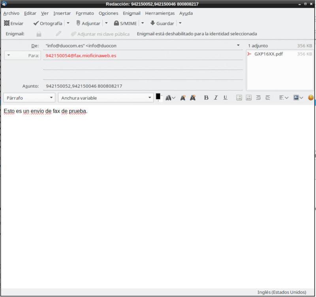
Task: Insert a smiley emoticon
Action: click(x=311, y=98)
